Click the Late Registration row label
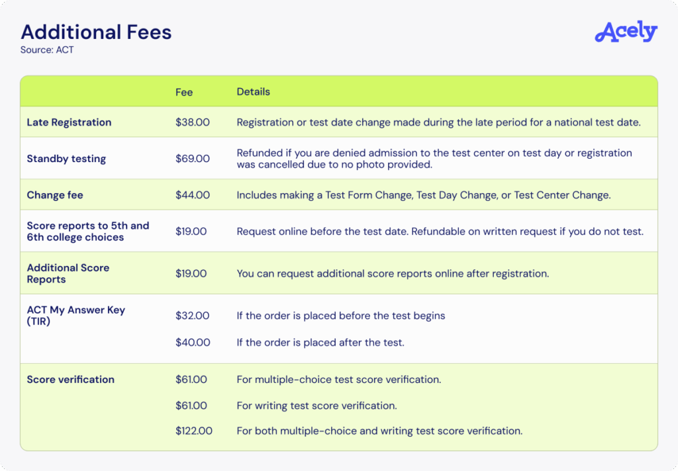 (x=69, y=122)
